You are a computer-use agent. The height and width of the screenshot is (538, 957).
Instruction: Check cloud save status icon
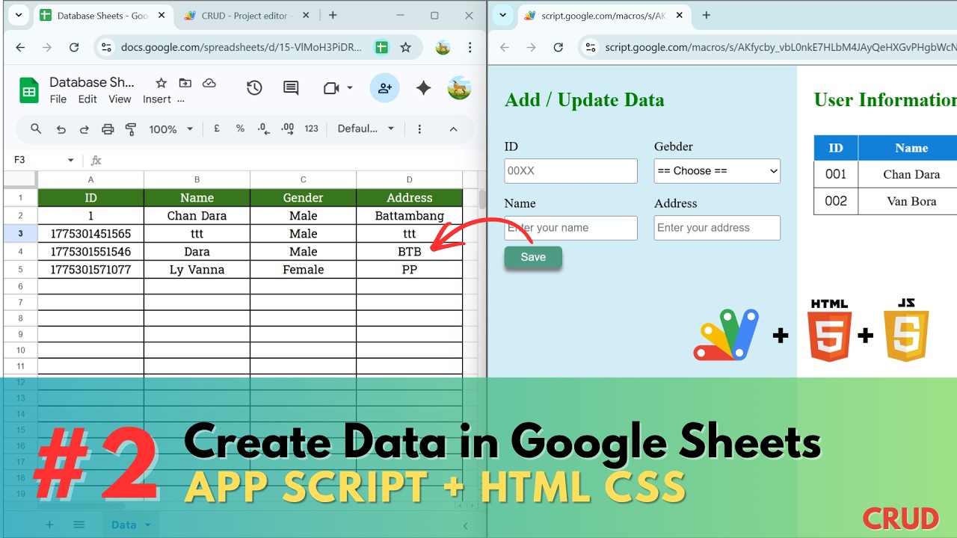click(209, 83)
